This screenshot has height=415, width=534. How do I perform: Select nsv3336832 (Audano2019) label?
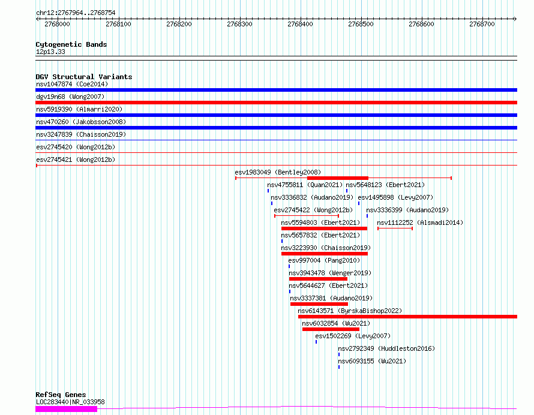[x=312, y=197]
